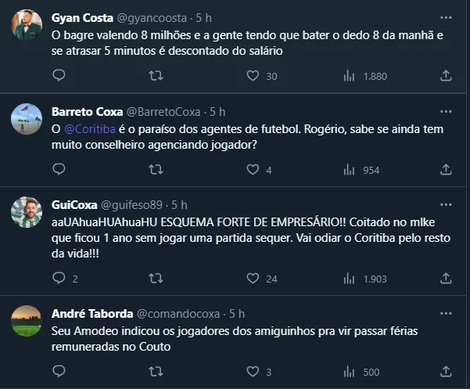Like Gyan Costa's tweet
Screen dimensions: 470x389
tap(253, 76)
